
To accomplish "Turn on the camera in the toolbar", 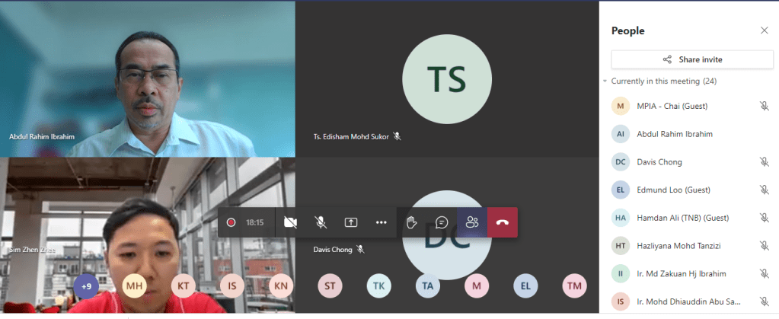I will (290, 222).
